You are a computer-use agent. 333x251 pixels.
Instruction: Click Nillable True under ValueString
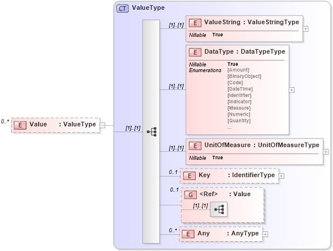(206, 35)
